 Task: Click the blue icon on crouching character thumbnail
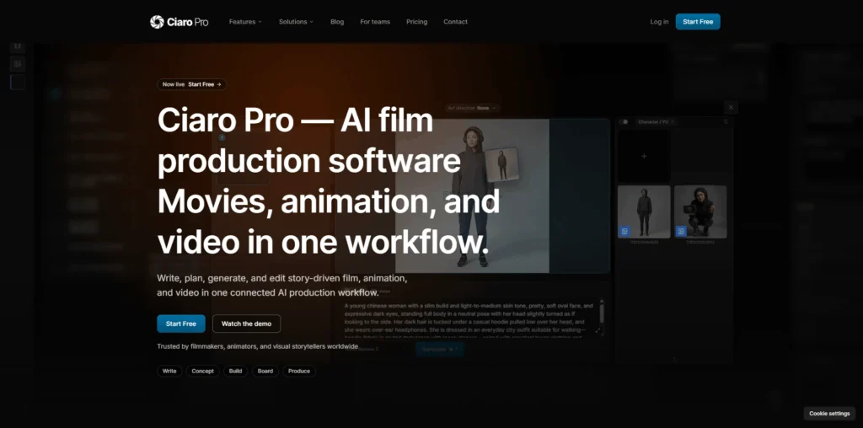pyautogui.click(x=681, y=232)
